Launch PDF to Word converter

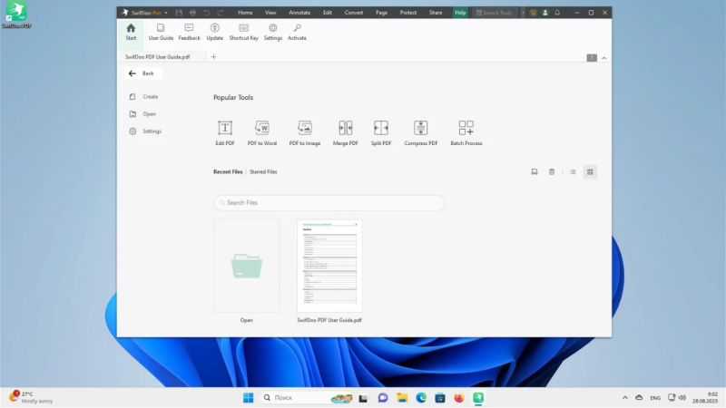(262, 132)
